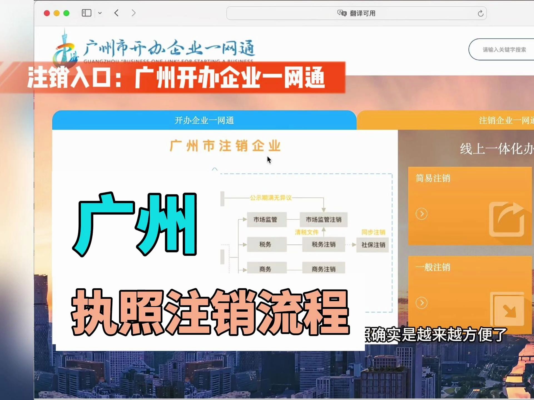Go back with the browser back arrow

click(116, 13)
